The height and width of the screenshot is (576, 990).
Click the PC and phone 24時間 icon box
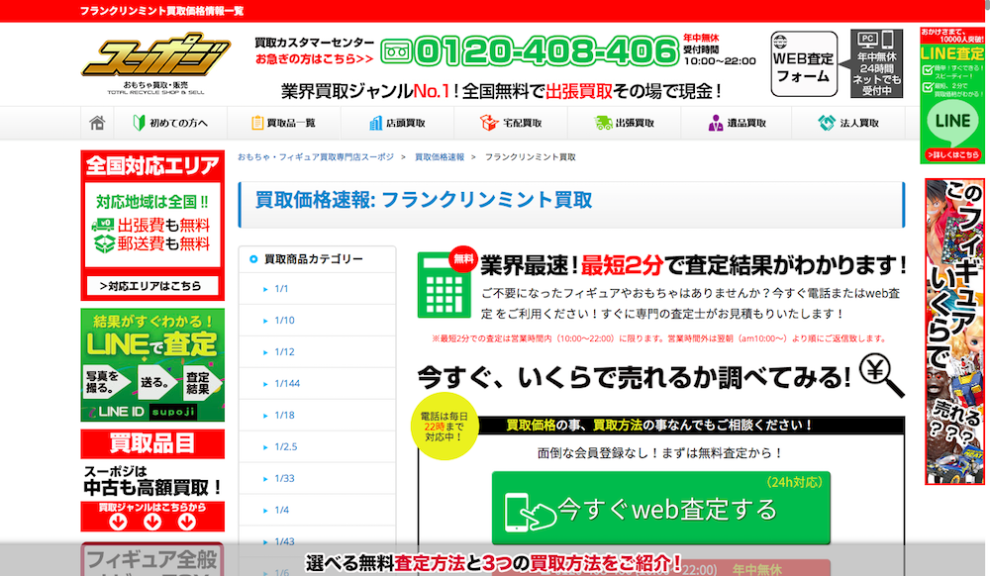click(x=876, y=63)
